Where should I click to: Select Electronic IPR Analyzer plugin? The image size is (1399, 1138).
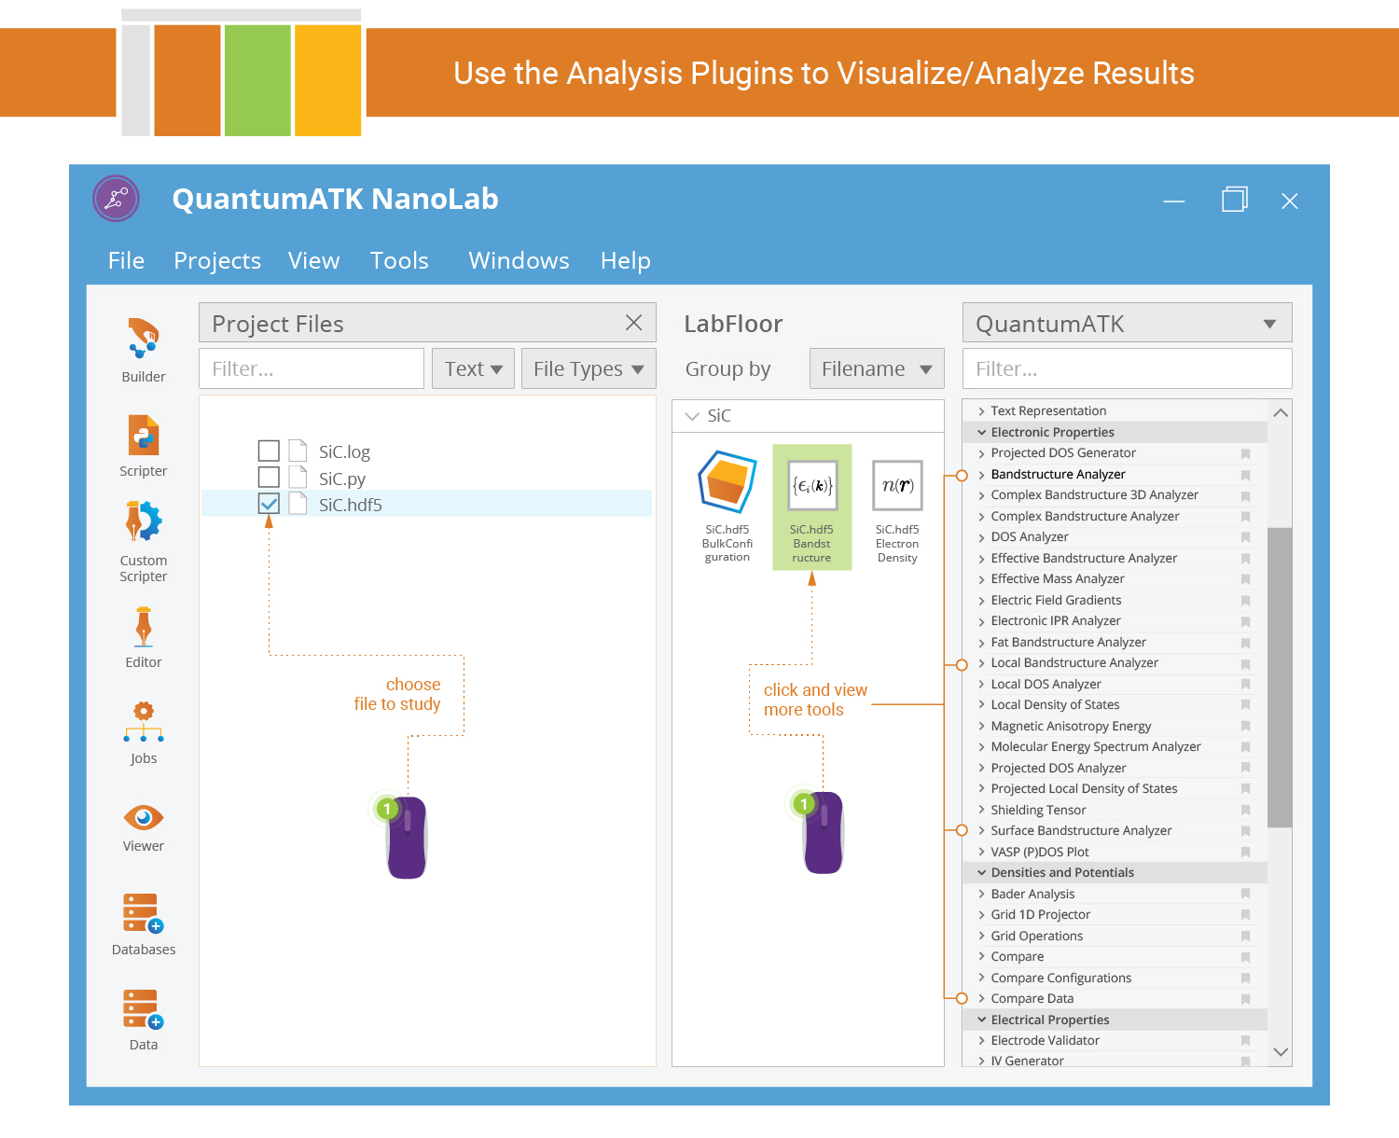coord(1056,621)
